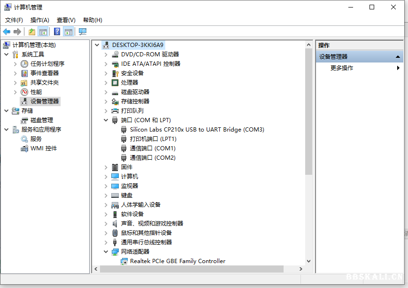
Task: Click the 性能 icon in the left tree
Action: (24, 92)
